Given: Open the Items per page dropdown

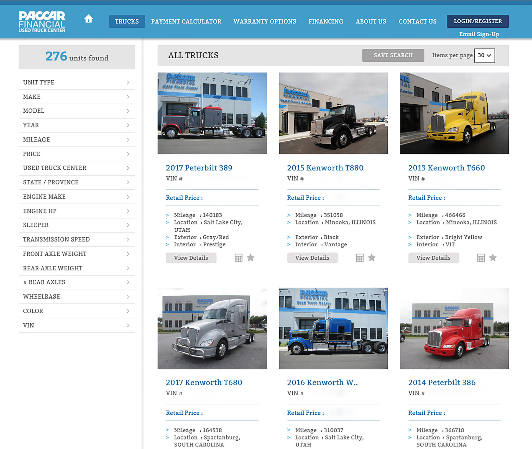Looking at the screenshot, I should pyautogui.click(x=484, y=55).
